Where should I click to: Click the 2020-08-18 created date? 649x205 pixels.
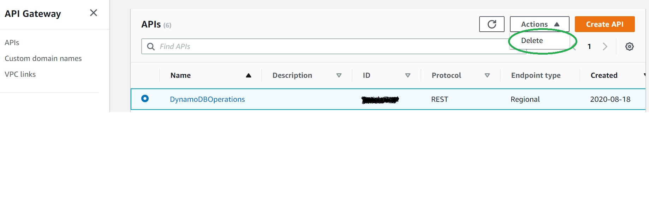[610, 99]
